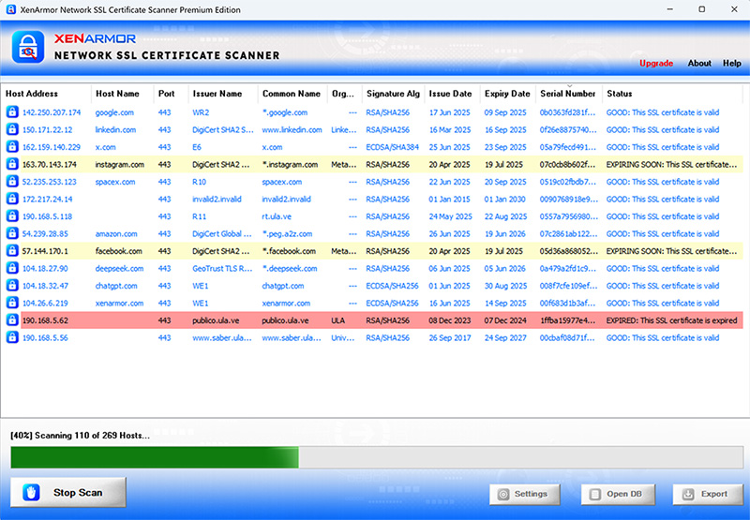Click the hand icon on Stop Scan button
Screen dimensions: 750x520
31,492
